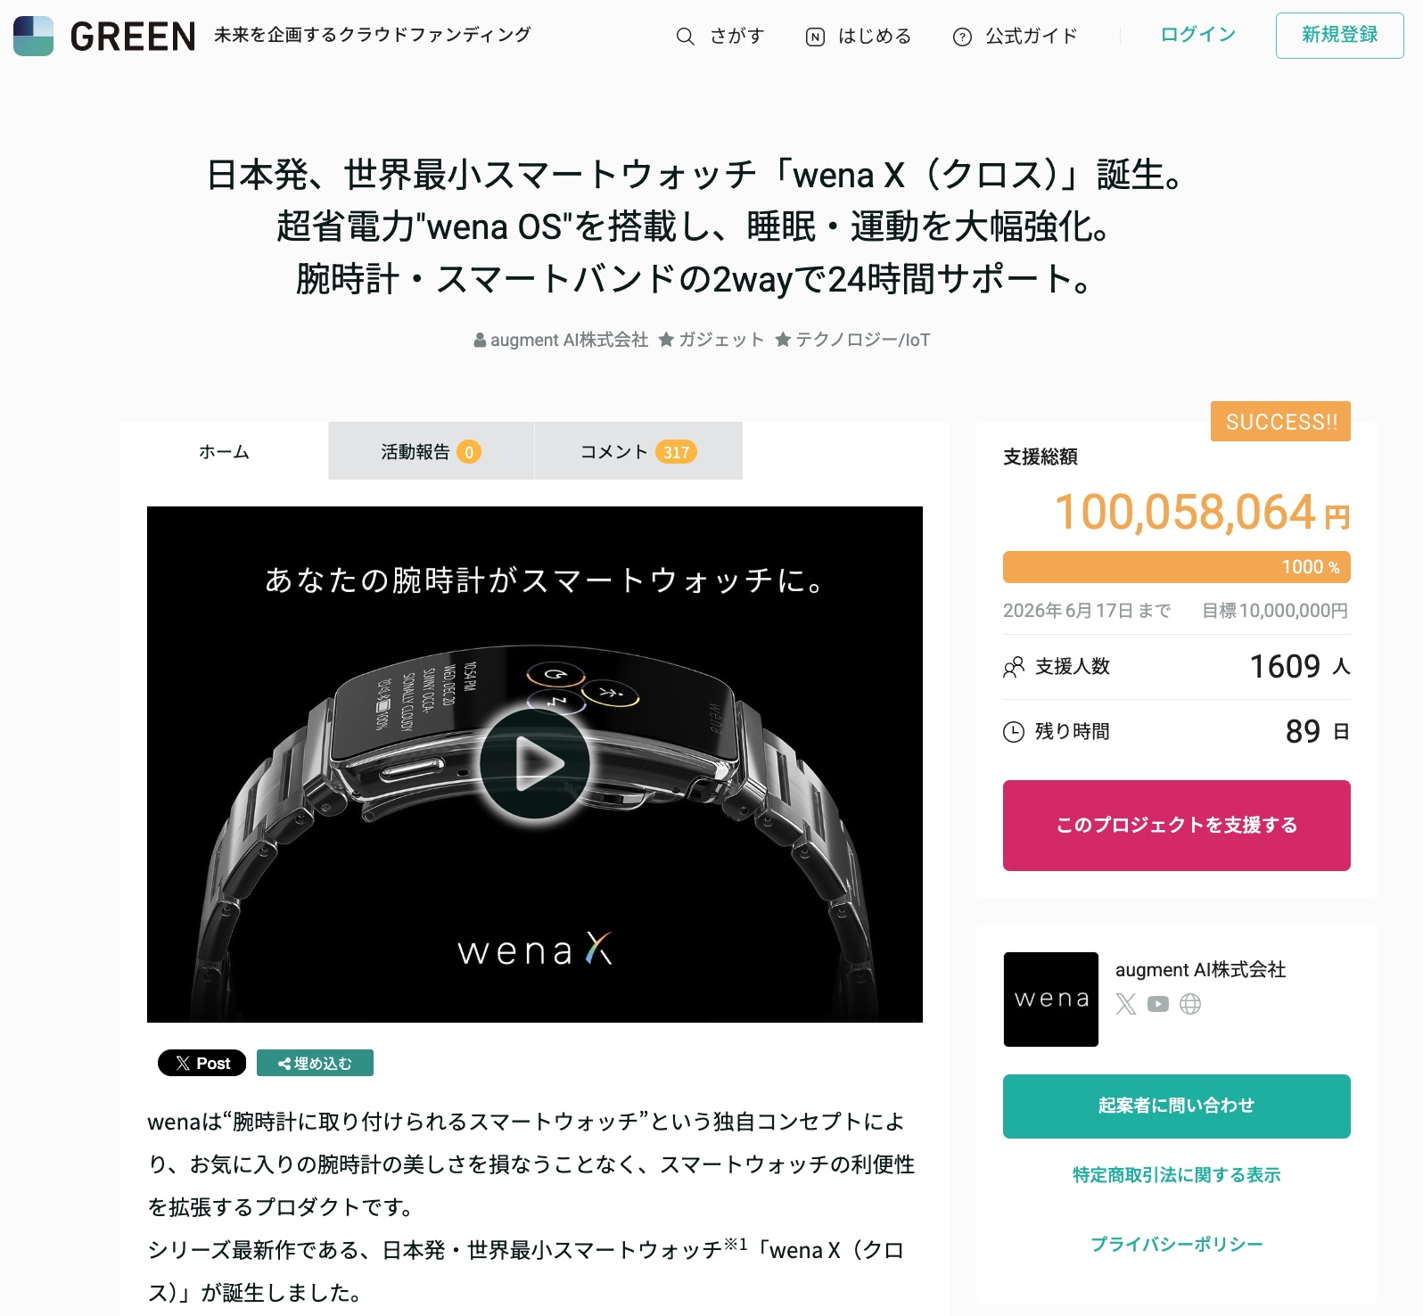Open augment AI's X profile icon
This screenshot has width=1423, height=1316.
(1126, 1004)
